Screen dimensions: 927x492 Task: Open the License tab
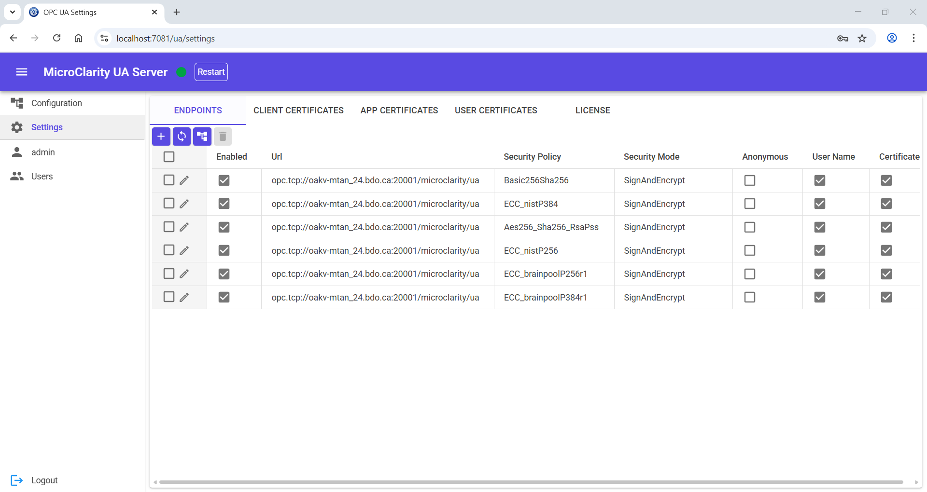[592, 110]
